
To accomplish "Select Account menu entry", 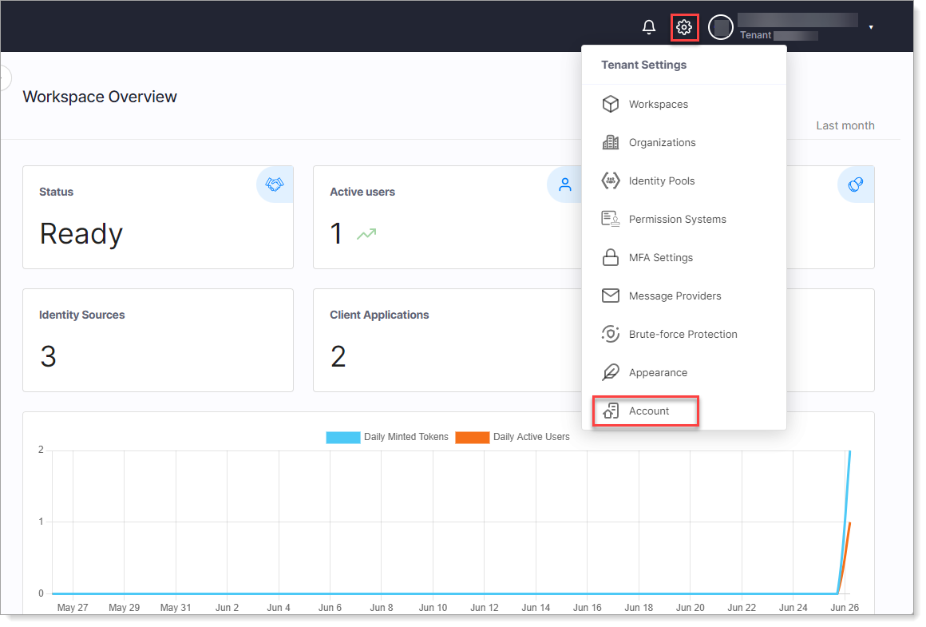I will point(684,411).
